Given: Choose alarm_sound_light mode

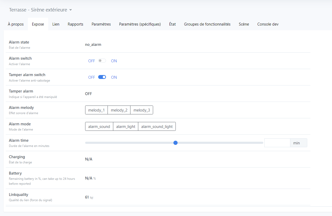Looking at the screenshot, I should point(157,127).
